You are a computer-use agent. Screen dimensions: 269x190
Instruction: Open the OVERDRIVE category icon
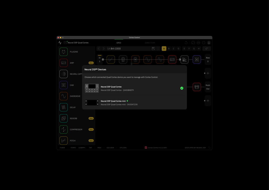coord(64,96)
